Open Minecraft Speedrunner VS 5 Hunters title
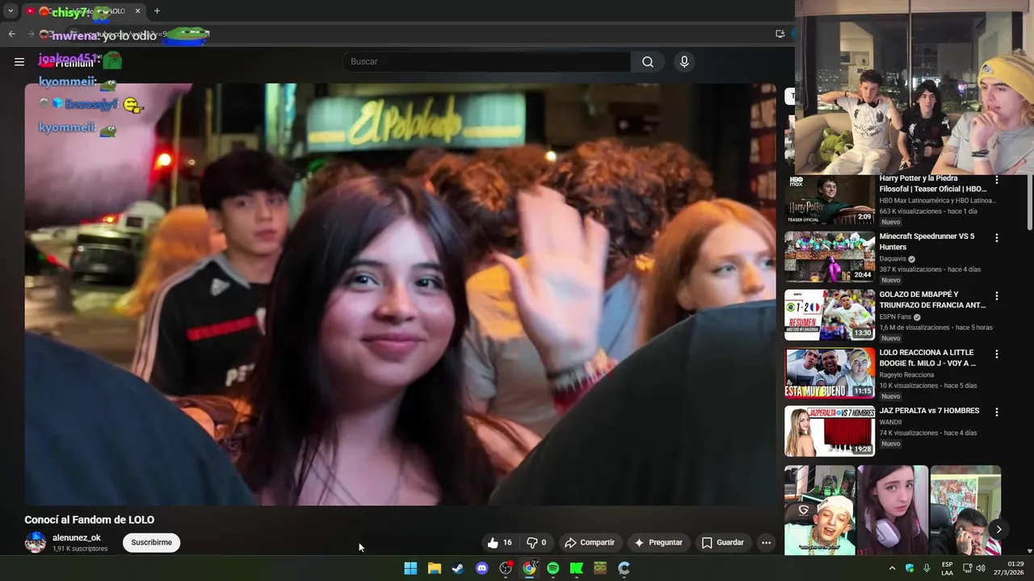Screen dimensions: 1034x581 927,241
